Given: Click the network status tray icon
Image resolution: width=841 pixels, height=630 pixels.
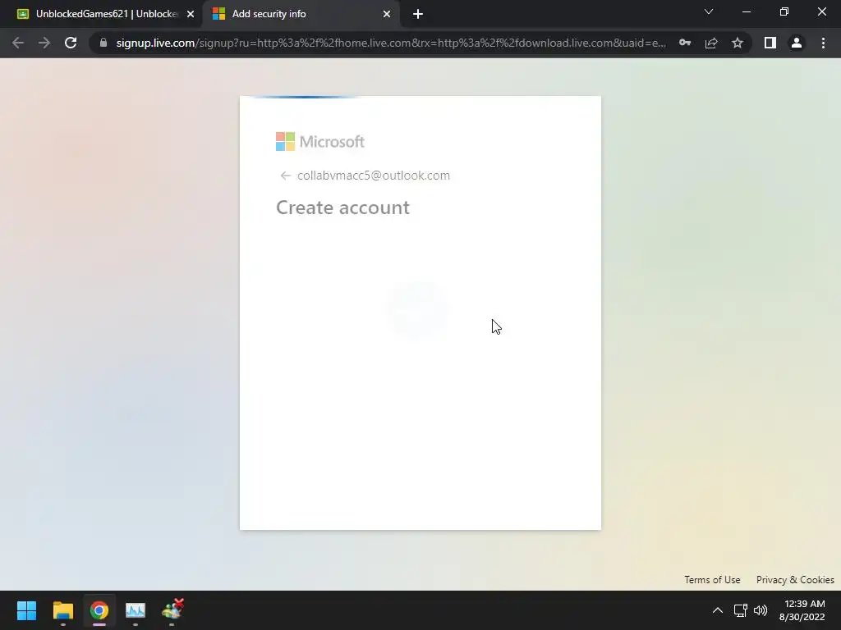Looking at the screenshot, I should (741, 610).
